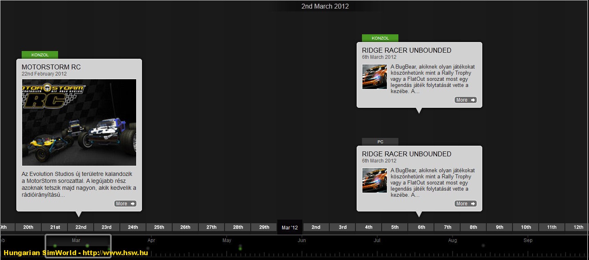Select the KONZOL tag above MotorStorm RC
The image size is (589, 260).
pyautogui.click(x=40, y=55)
